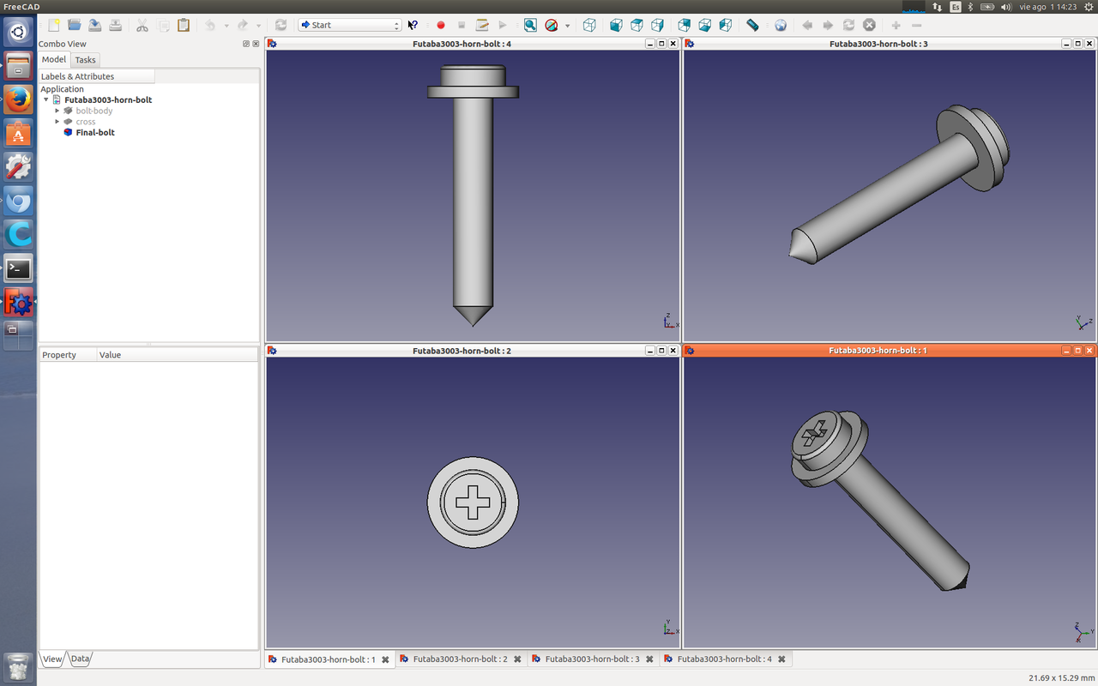Launch Firefox from the Ubuntu dock
This screenshot has width=1098, height=686.
click(x=18, y=99)
